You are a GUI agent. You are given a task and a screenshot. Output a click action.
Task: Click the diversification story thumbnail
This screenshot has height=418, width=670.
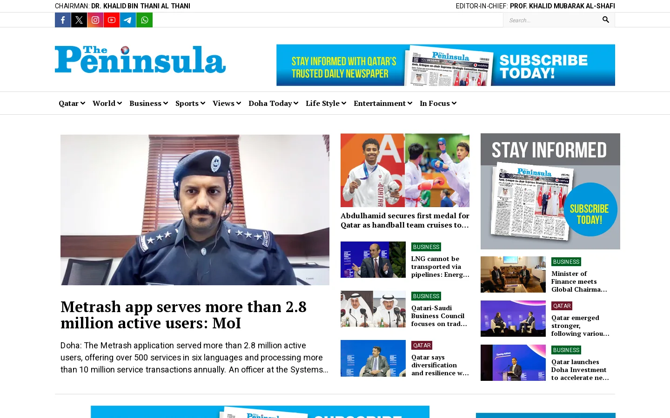pyautogui.click(x=373, y=358)
